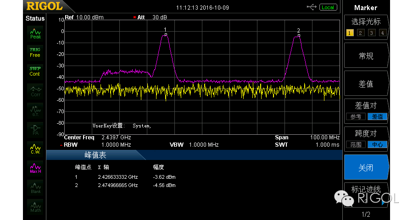Screen dimensions: 413x220
Task: Click the X 轴 column header
Action: coord(103,167)
